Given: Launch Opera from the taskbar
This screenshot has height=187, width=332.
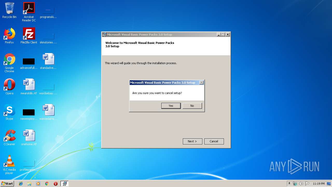Looking at the screenshot, I should point(56,184).
